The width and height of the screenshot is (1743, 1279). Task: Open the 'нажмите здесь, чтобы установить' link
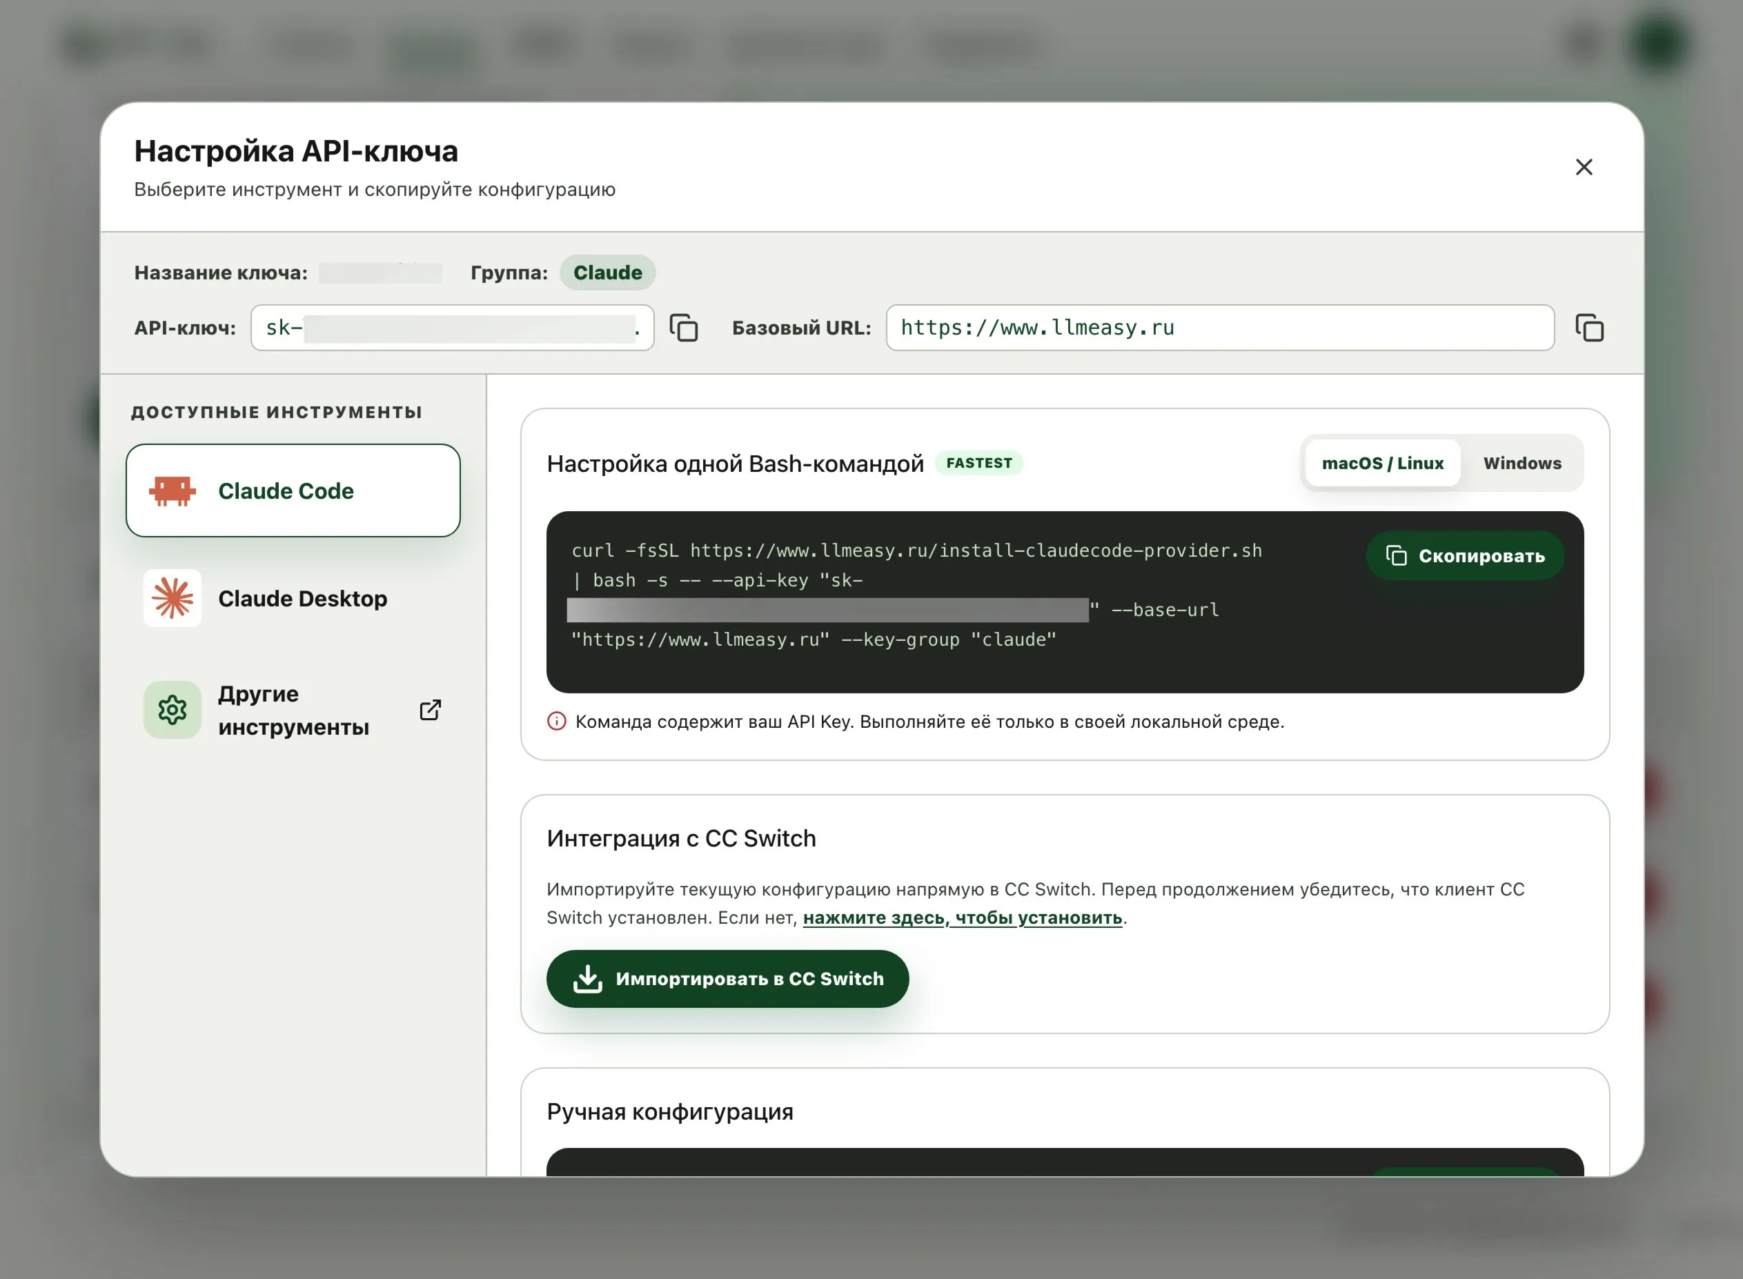962,918
